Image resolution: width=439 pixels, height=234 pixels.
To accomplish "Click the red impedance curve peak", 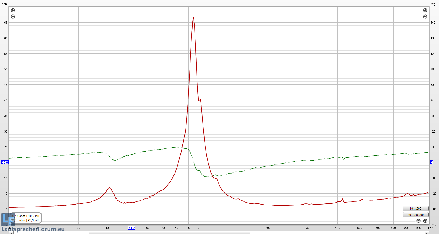I will [193, 18].
